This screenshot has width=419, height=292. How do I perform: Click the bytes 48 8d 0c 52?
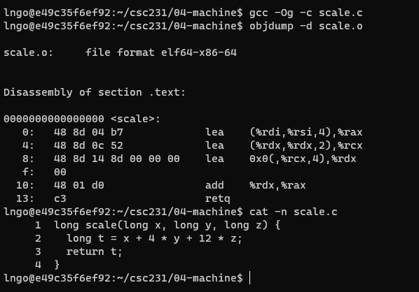(88, 145)
